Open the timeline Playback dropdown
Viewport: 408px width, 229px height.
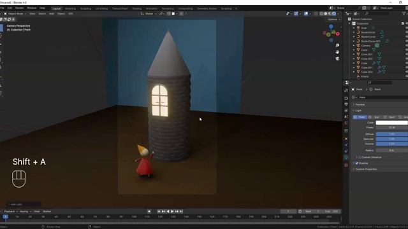pyautogui.click(x=11, y=211)
